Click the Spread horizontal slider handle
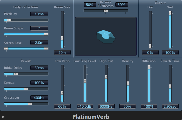The image size is (182, 120). (x=26, y=89)
